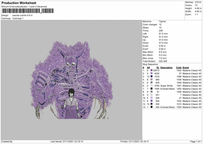
Task: Click the Brand column header
Action: click(x=186, y=68)
